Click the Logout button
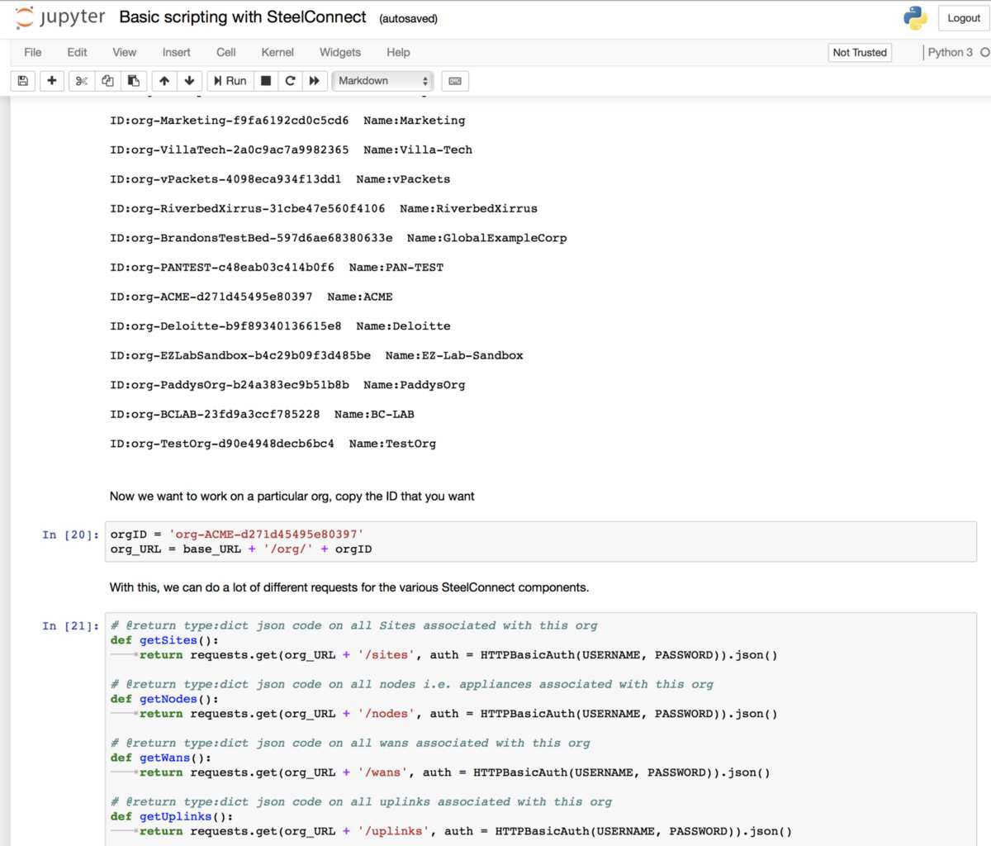 pos(964,18)
